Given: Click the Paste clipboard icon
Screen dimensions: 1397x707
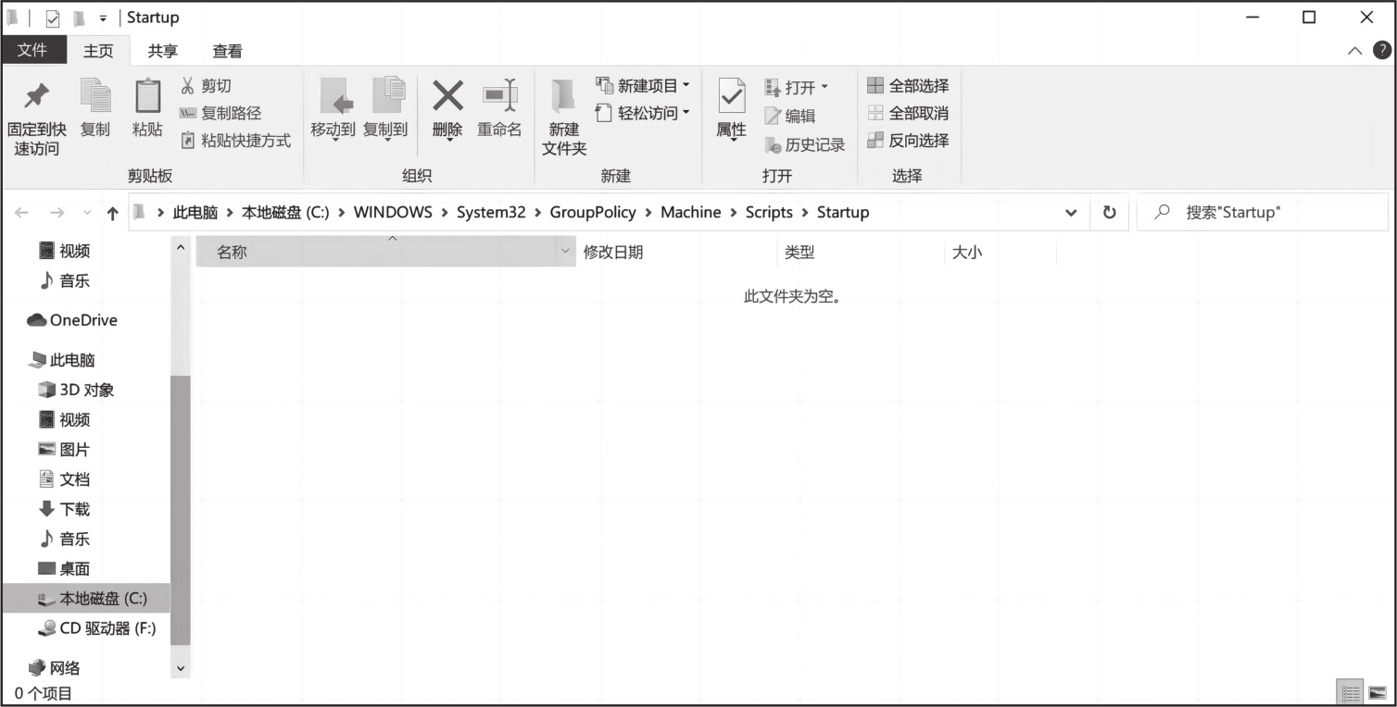Looking at the screenshot, I should click(x=147, y=96).
